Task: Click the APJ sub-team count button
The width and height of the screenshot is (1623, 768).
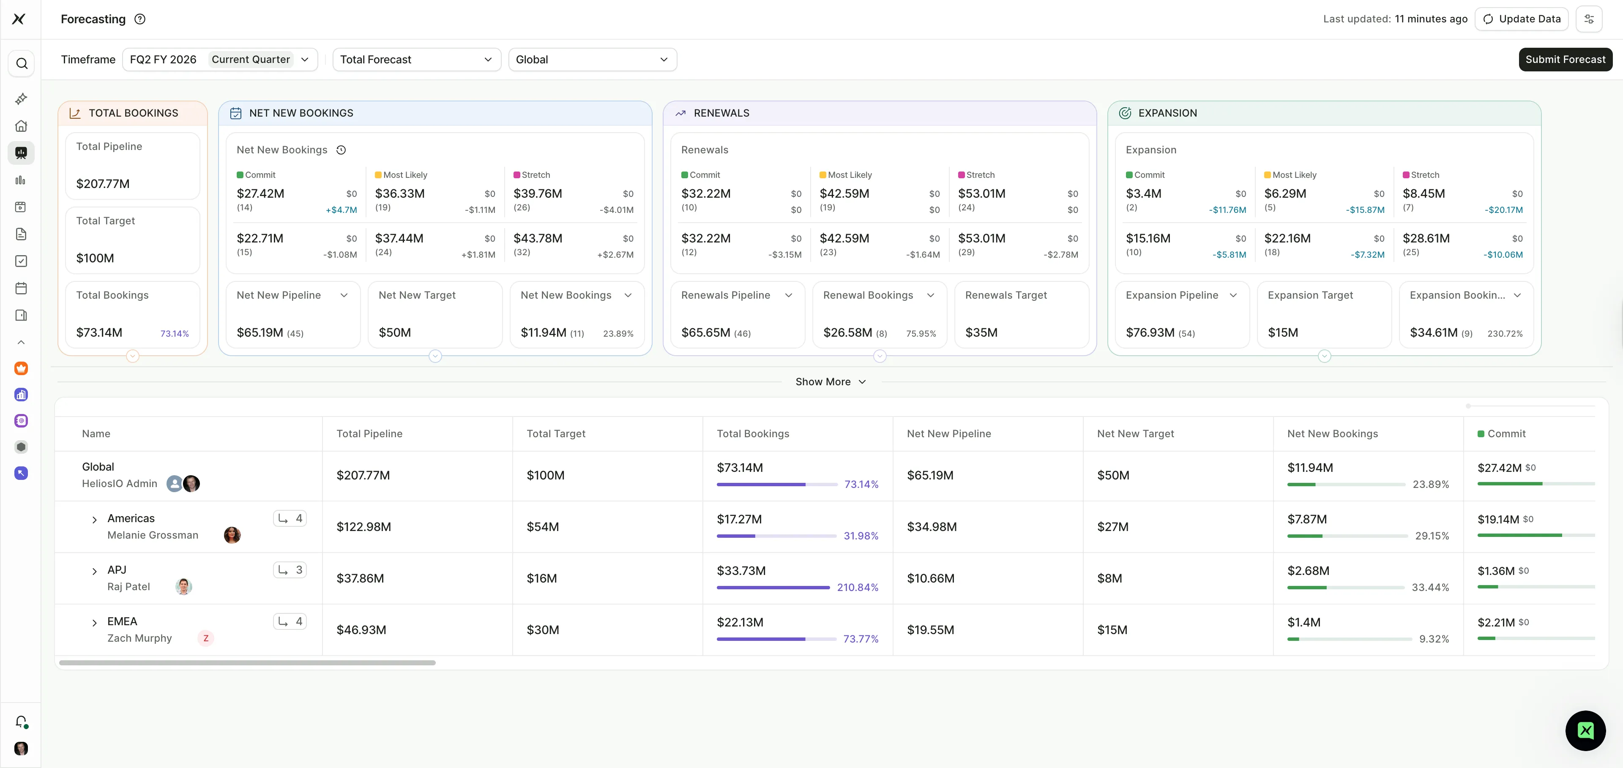Action: click(x=290, y=570)
